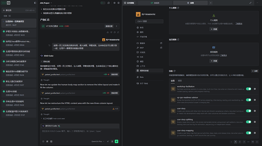Dislike the response with thumbs-down icon

coord(111,32)
